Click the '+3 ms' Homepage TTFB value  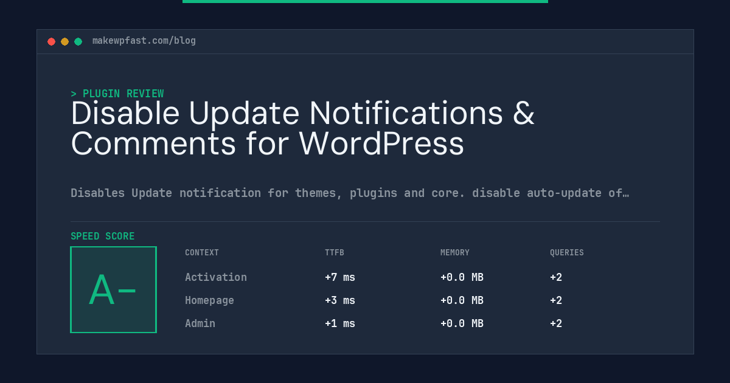(340, 300)
